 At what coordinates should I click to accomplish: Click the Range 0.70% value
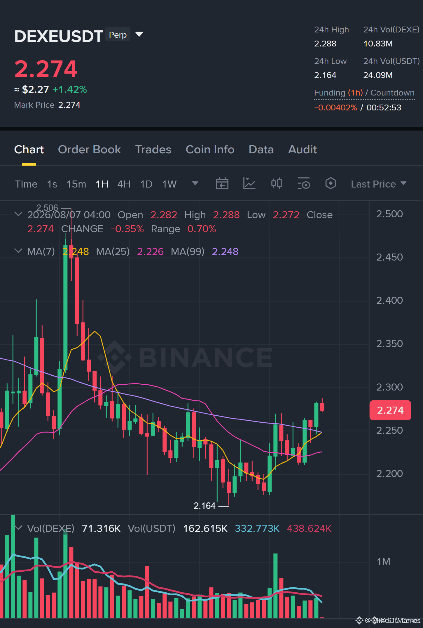pyautogui.click(x=202, y=229)
